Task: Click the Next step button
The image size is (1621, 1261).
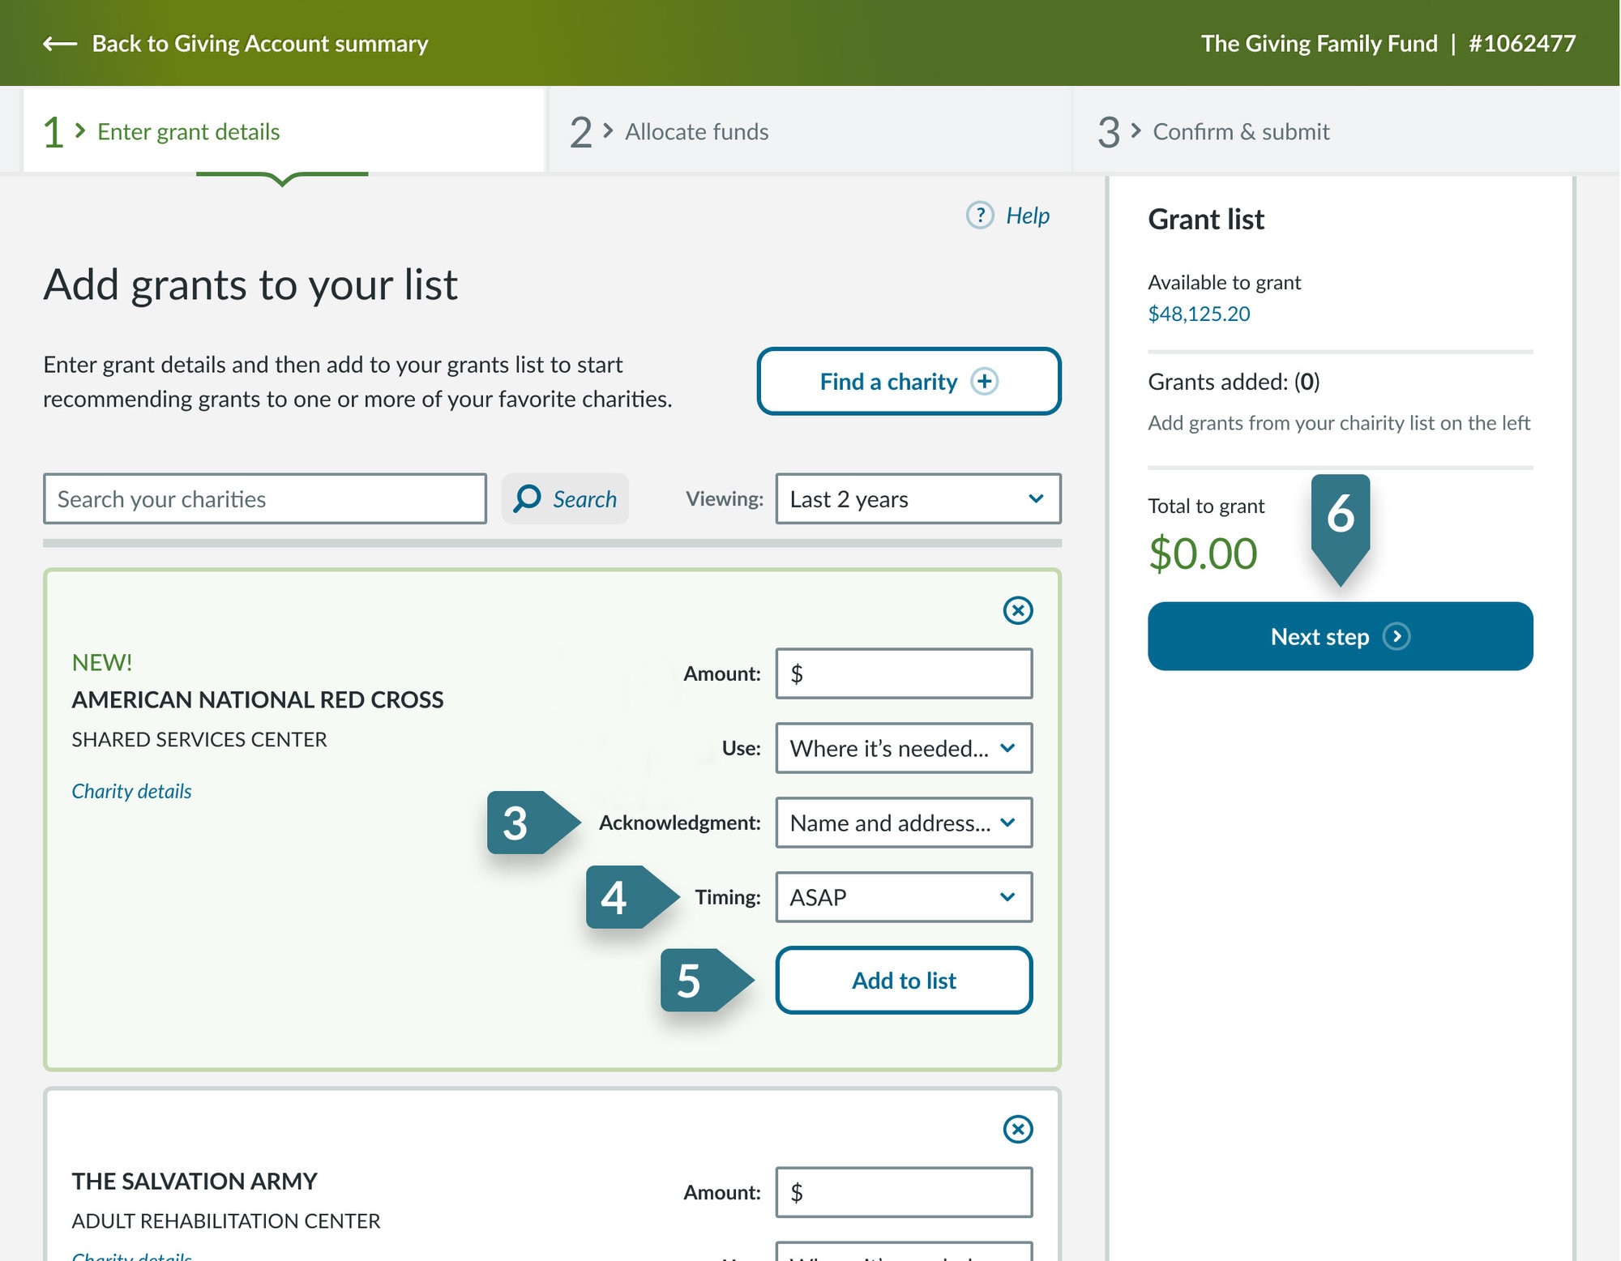Action: [1339, 637]
